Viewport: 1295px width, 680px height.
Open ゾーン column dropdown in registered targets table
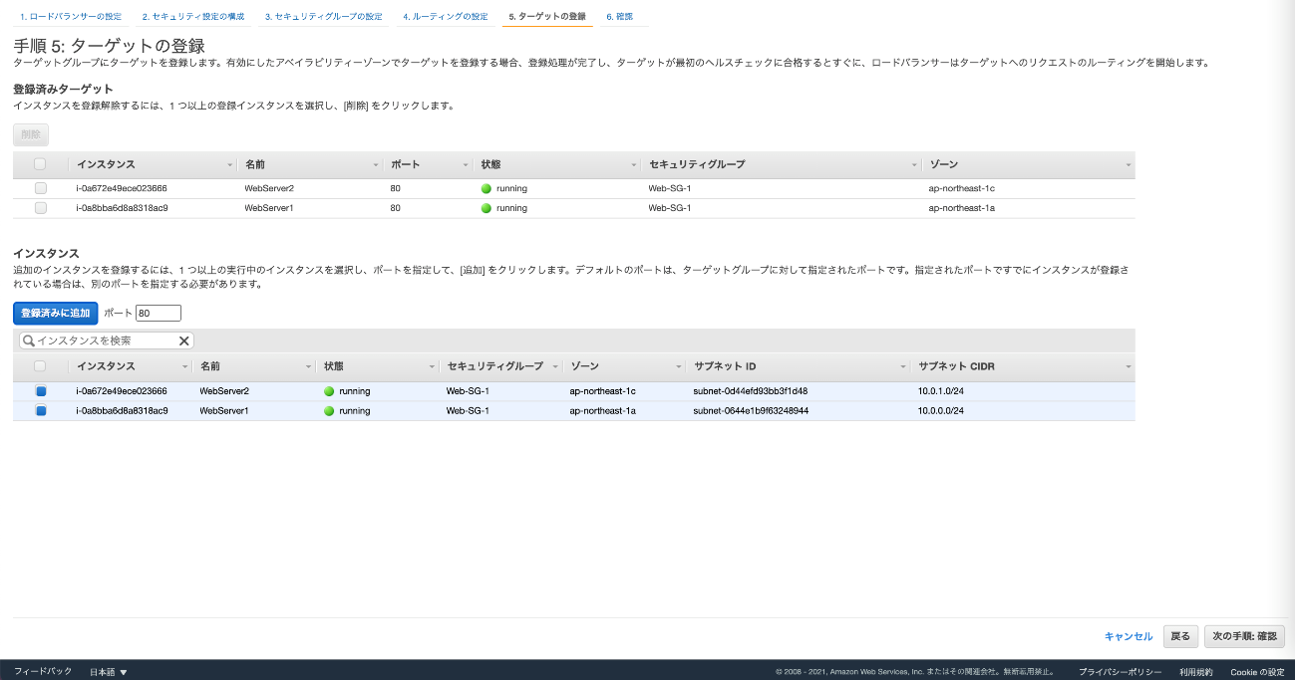[x=1128, y=164]
